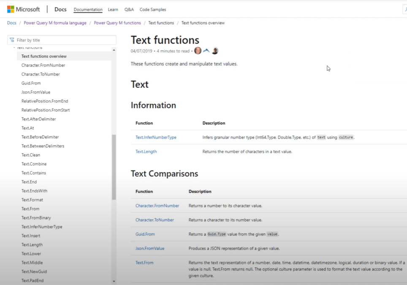Viewport: 407px width, 285px height.
Task: Open Text.Length link in Information table
Action: 146,152
